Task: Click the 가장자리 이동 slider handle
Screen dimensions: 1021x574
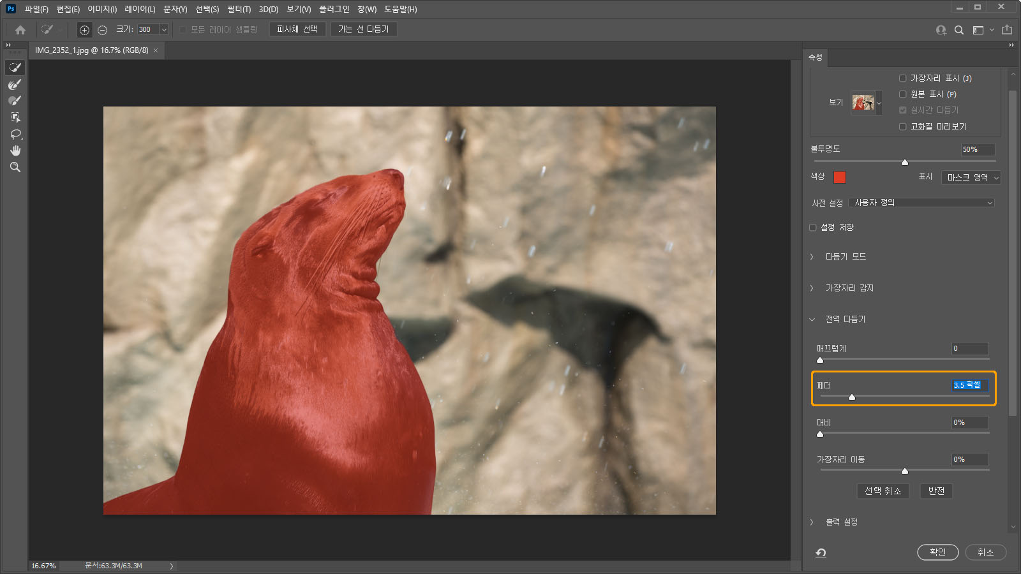Action: pos(905,471)
